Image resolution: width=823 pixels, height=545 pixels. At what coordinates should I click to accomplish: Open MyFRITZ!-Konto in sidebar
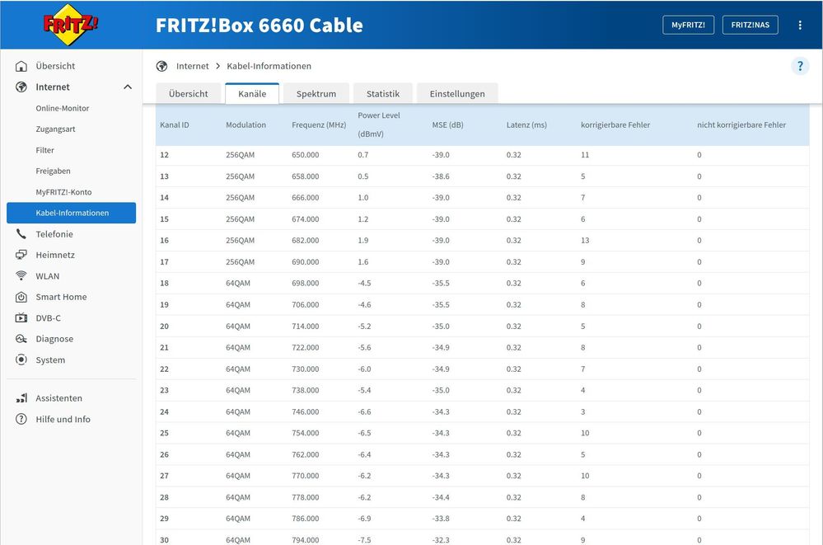[63, 192]
